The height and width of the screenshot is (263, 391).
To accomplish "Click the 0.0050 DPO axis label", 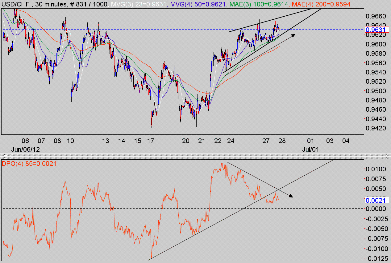I will tap(376, 189).
